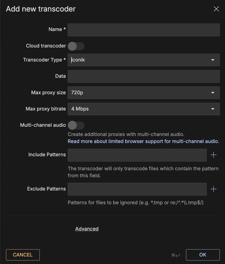The image size is (225, 264).
Task: Click the plus icon beside Include Patterns
Action: (213, 155)
